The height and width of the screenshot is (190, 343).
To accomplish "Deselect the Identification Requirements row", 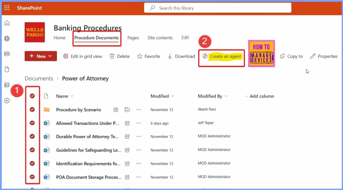I will pos(32,164).
